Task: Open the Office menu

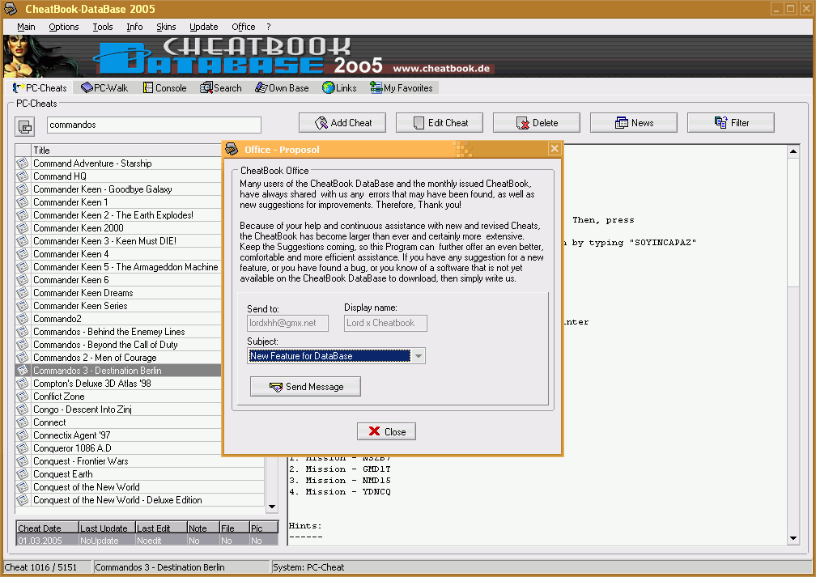Action: coord(243,27)
